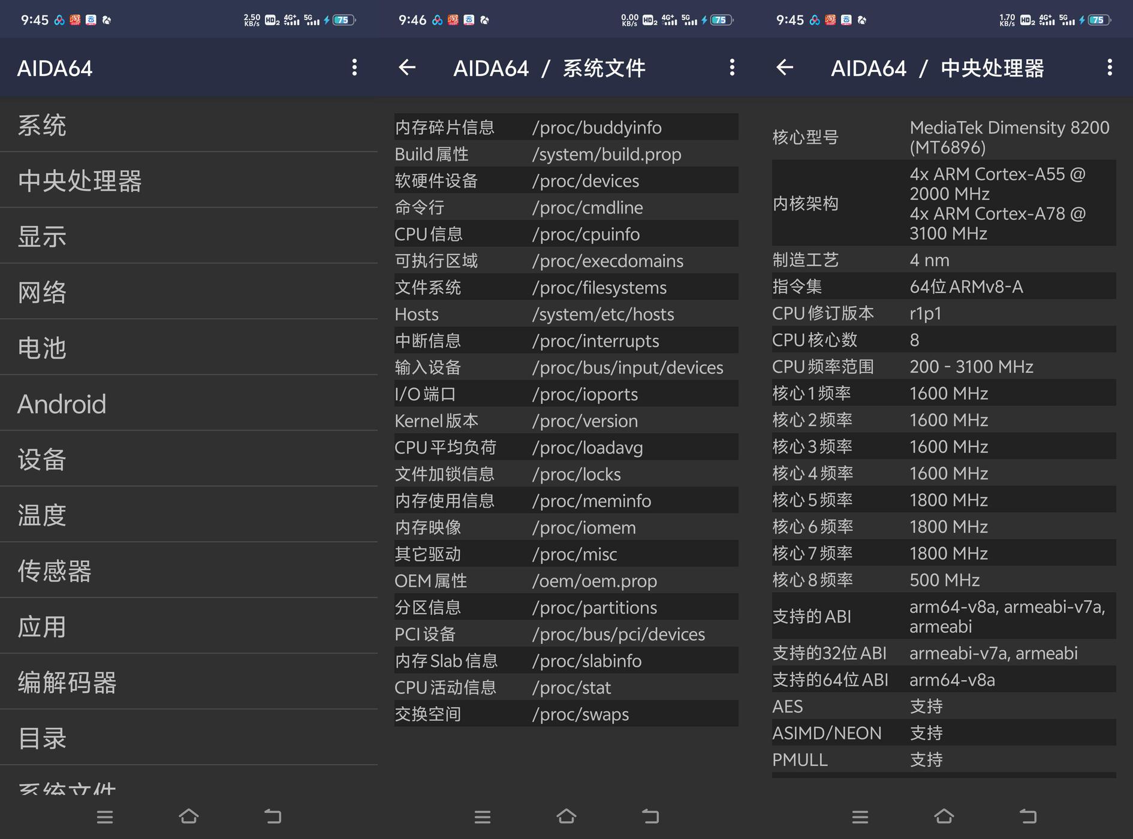Open 可执行区域 /proc/execdomains entry

click(x=566, y=261)
